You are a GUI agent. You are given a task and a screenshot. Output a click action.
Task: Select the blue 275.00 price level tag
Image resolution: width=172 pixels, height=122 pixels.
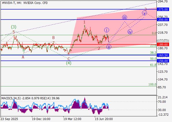[x=163, y=9]
